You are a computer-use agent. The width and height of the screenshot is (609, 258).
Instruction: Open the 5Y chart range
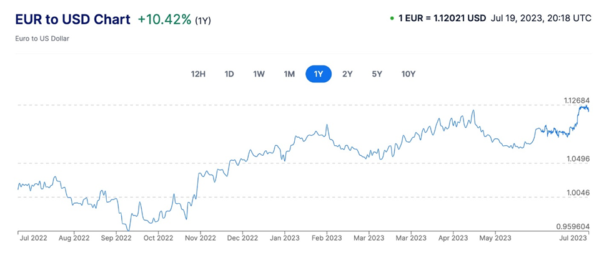pos(377,74)
